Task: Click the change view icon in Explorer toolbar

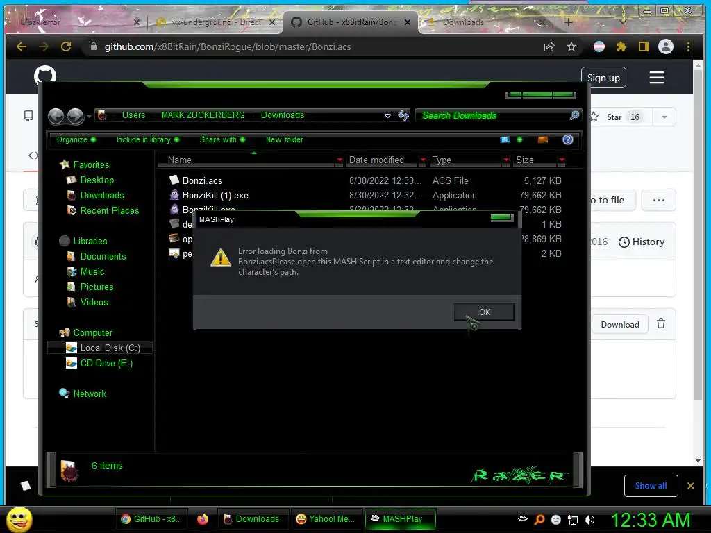Action: 505,139
